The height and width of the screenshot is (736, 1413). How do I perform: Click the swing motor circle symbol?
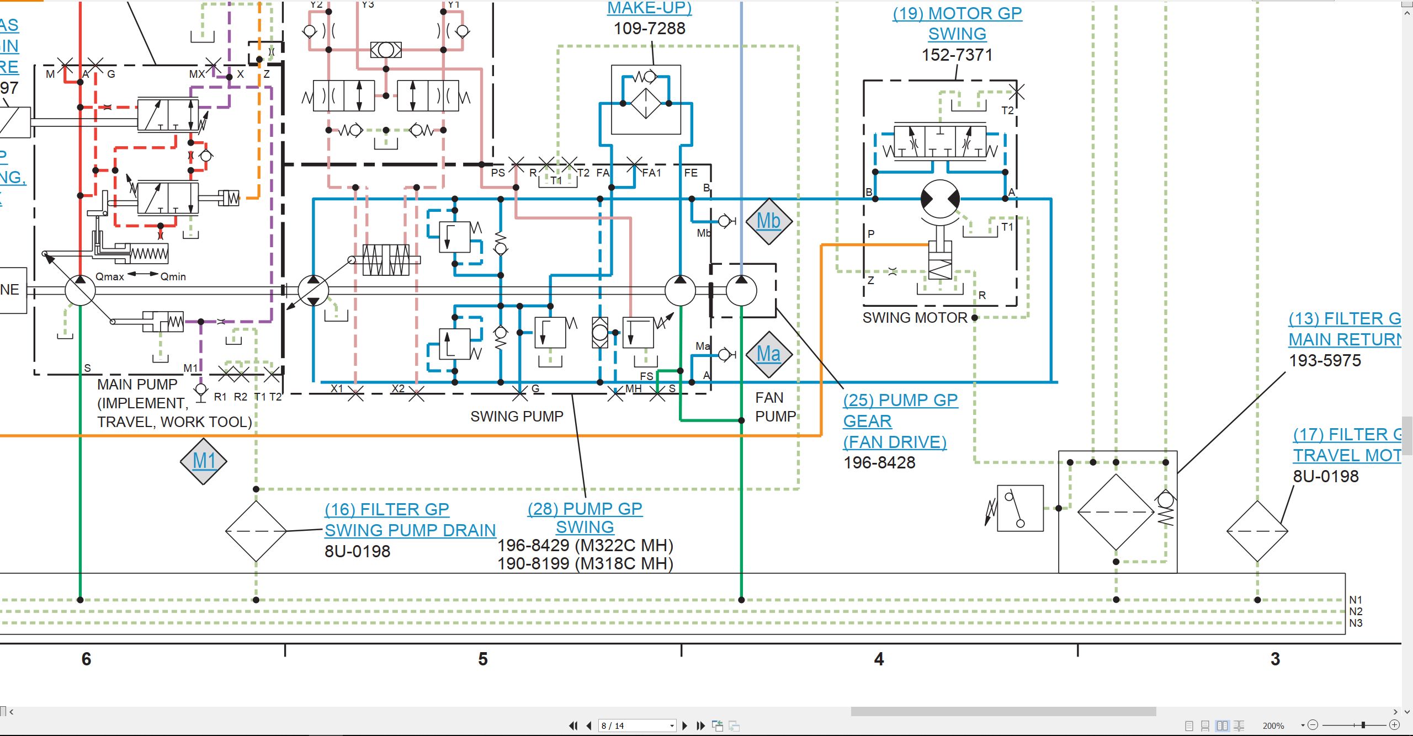coord(940,199)
